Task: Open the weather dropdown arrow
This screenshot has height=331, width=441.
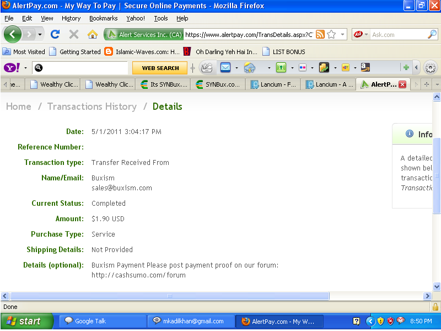Action: coord(269,68)
